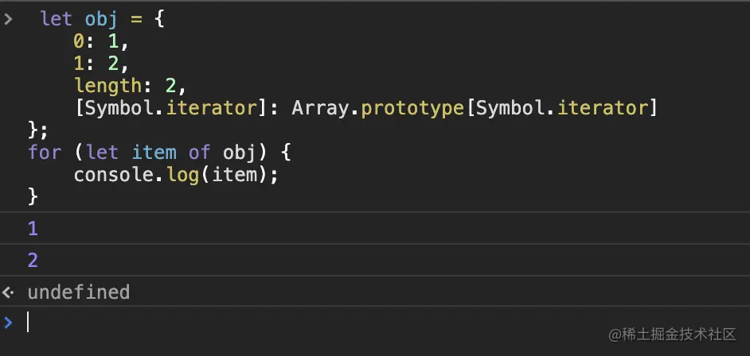This screenshot has height=356, width=750.
Task: Select the logged output value 2
Action: click(x=33, y=260)
